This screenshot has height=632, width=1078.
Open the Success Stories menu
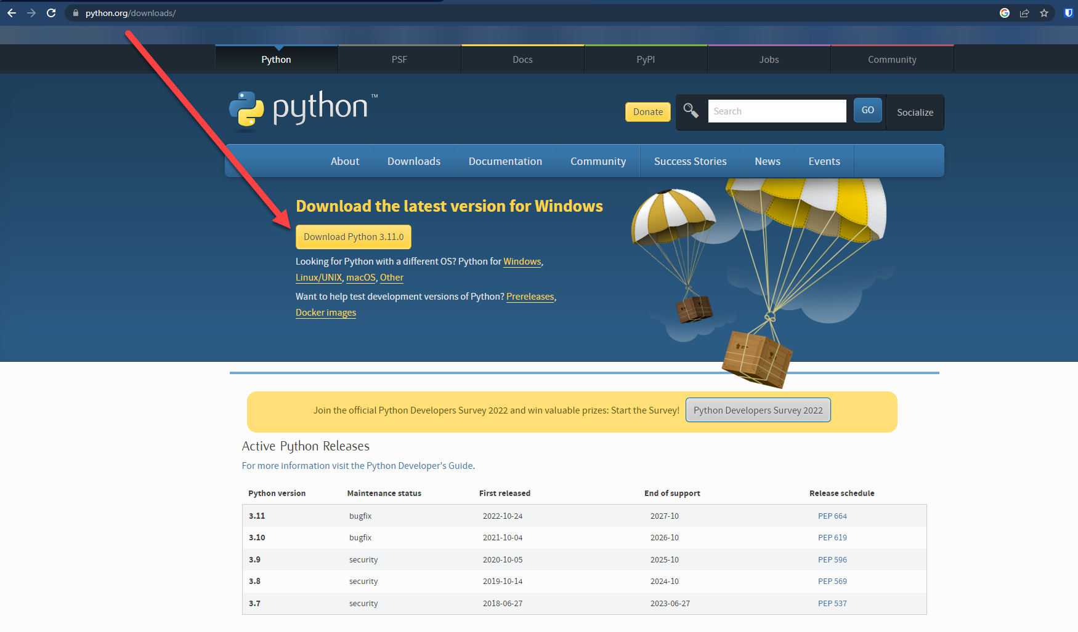tap(690, 161)
